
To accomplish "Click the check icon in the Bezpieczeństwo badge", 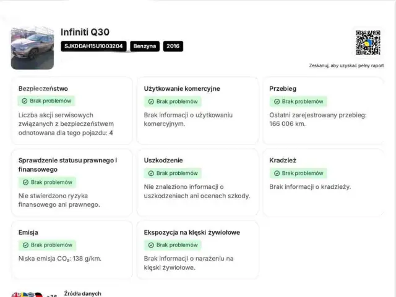I will [x=25, y=101].
